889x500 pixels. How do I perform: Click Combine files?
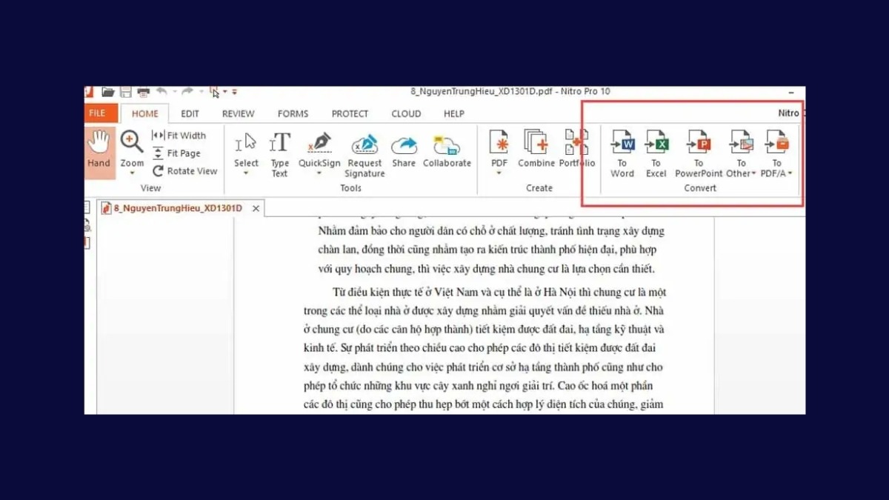[536, 149]
